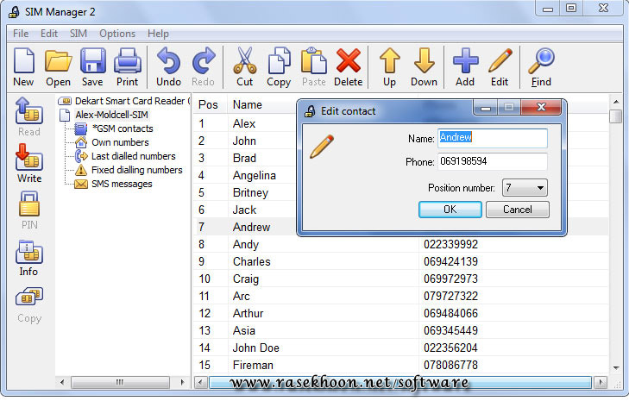
Task: Add a new contact with plus icon
Action: click(465, 66)
